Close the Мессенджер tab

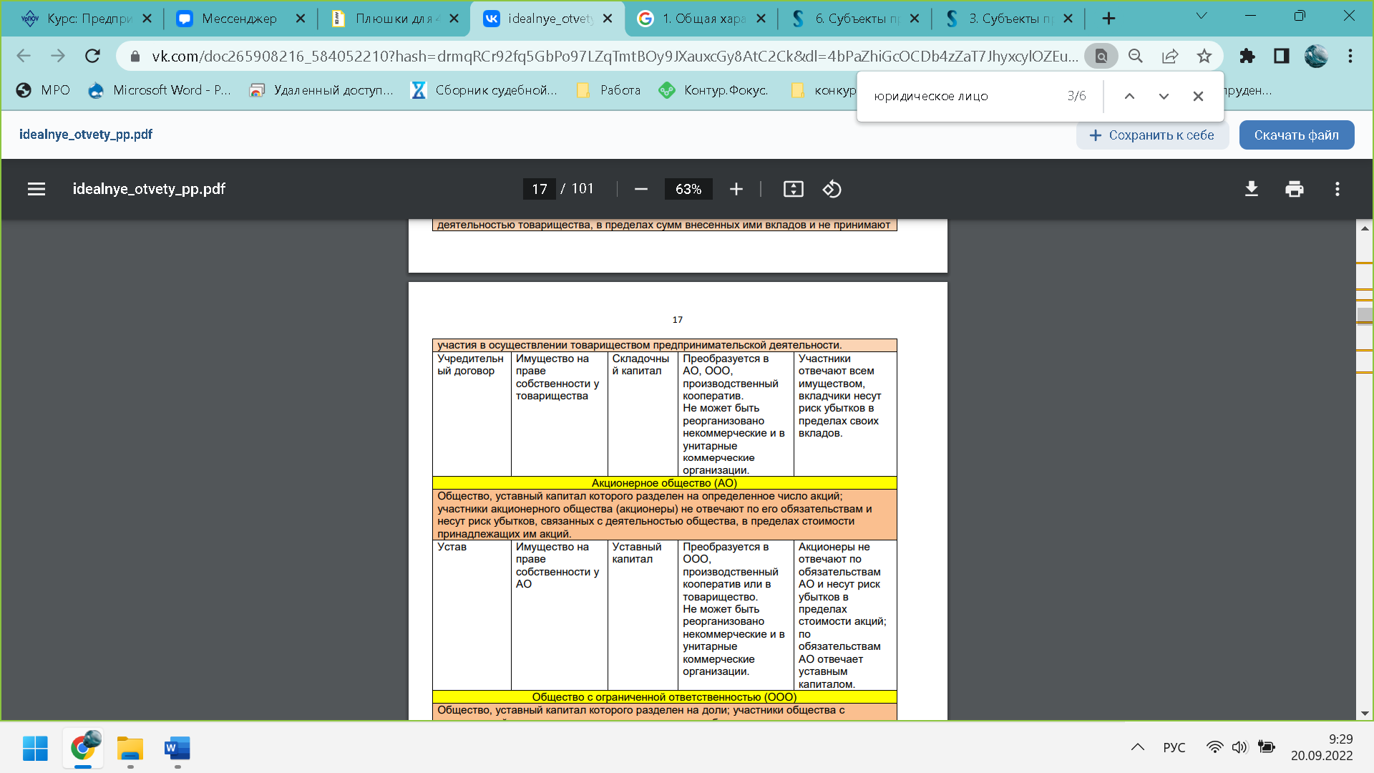[301, 19]
